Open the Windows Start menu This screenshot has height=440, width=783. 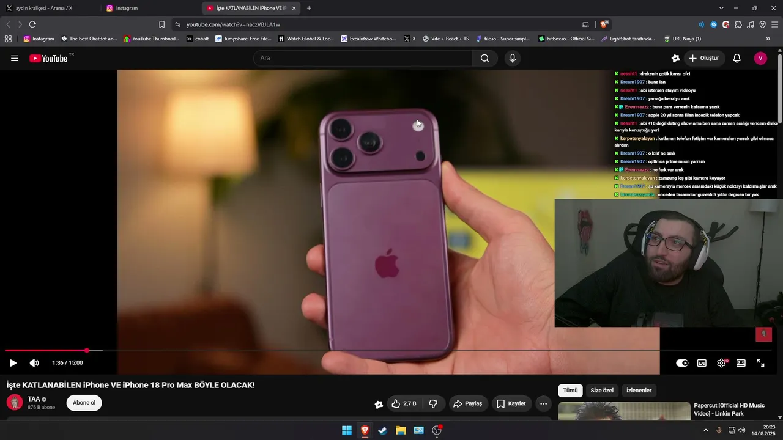[x=347, y=430]
